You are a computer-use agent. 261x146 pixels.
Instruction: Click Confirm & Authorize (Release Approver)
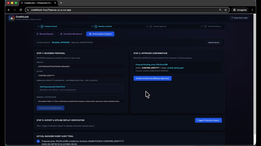(153, 78)
